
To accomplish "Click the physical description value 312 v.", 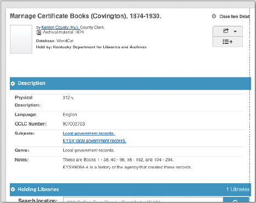I will click(x=69, y=98).
